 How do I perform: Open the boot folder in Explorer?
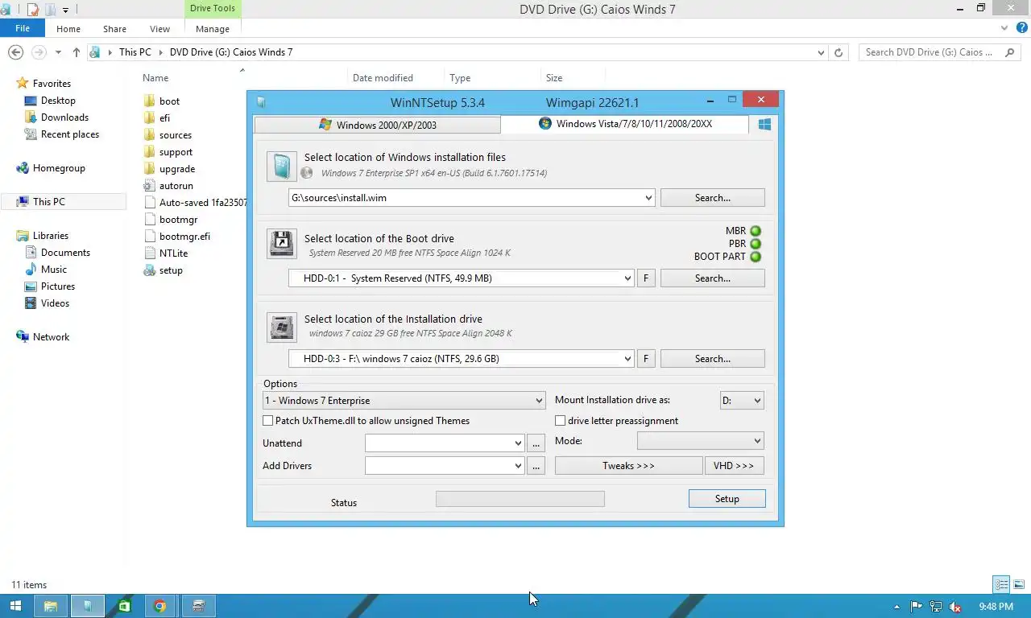pyautogui.click(x=169, y=101)
